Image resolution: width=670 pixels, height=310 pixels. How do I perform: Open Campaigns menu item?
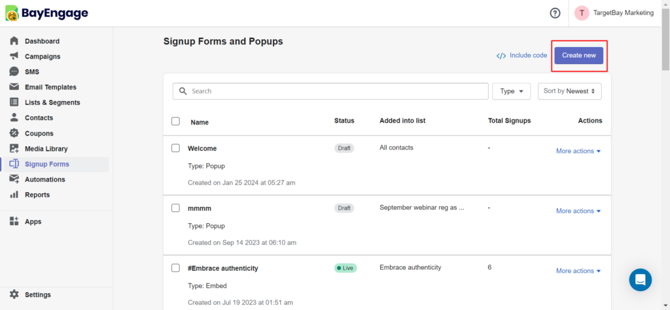point(43,57)
